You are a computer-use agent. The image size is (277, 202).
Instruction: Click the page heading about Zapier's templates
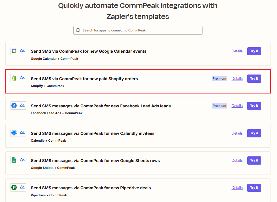click(x=138, y=11)
